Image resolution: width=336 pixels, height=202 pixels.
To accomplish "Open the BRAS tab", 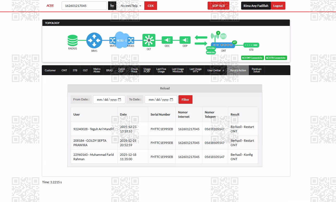I will tap(109, 70).
